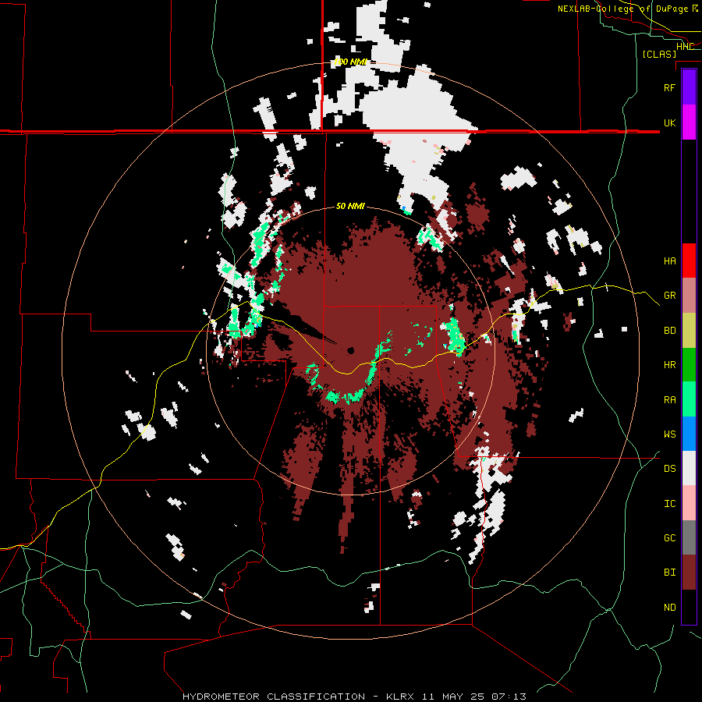Click the "HHC" product code text
This screenshot has width=702, height=702.
coord(685,47)
